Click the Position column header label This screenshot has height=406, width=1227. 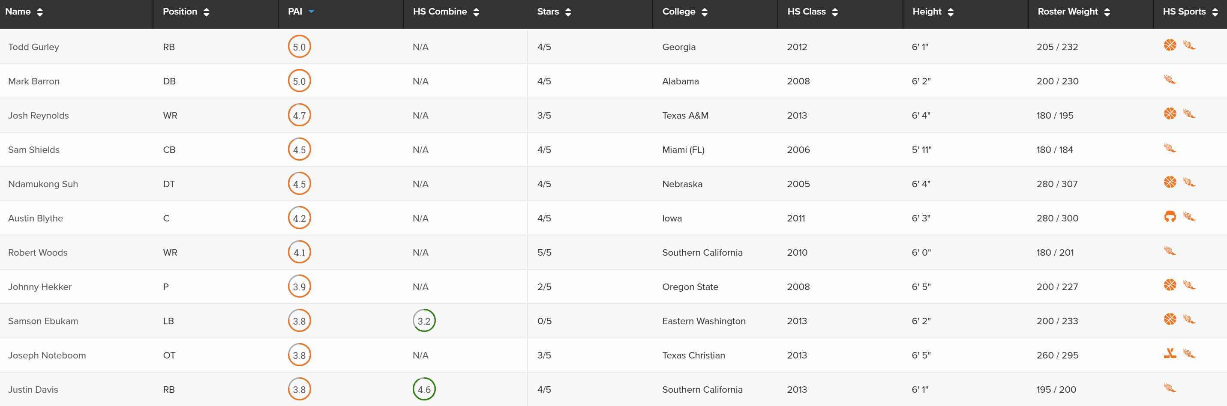click(x=180, y=12)
